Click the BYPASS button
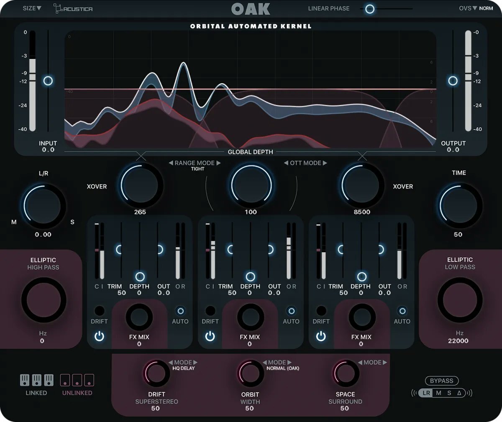Viewport: 502px width, 422px height. 442,381
